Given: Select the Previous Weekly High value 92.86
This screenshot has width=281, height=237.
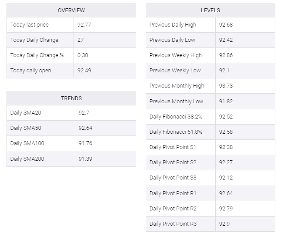Looking at the screenshot, I should click(x=226, y=55).
